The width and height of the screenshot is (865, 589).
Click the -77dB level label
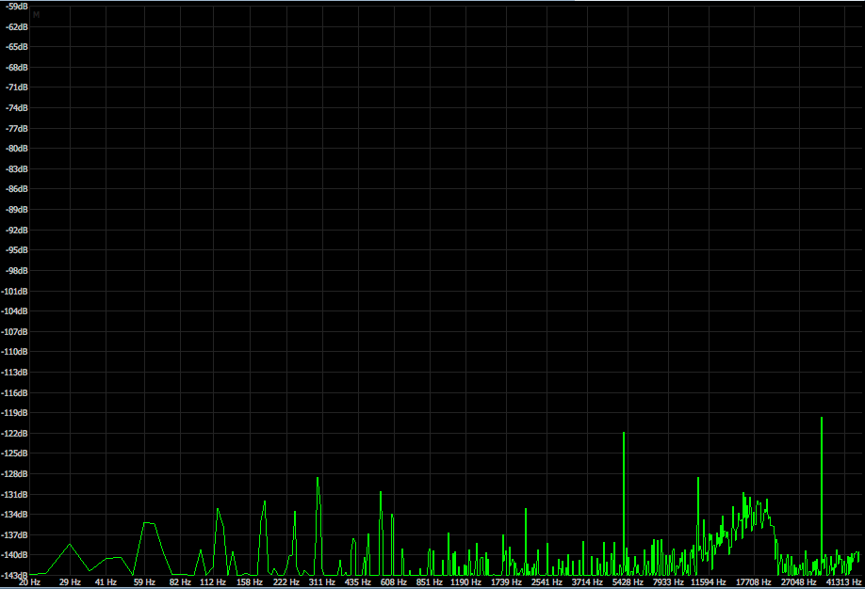17,128
